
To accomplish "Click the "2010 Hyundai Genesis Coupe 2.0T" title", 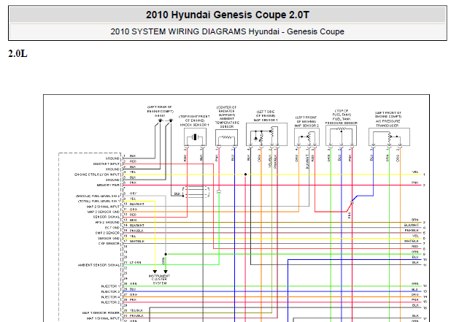I will click(227, 15).
